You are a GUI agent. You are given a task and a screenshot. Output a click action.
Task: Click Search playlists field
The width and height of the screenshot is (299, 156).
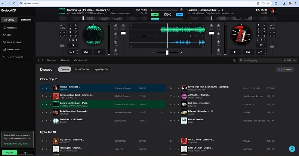tap(18, 57)
